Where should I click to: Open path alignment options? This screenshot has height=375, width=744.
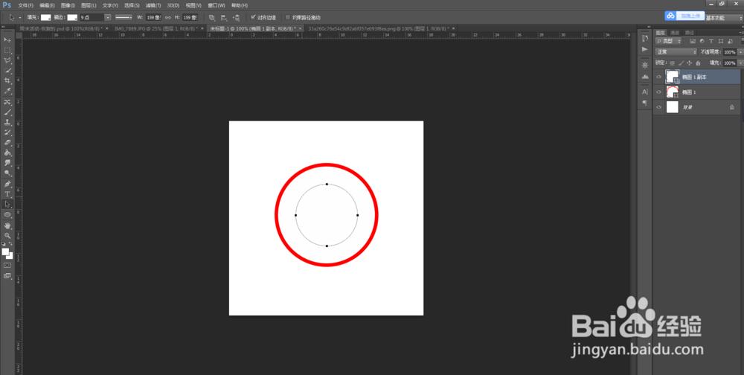pos(224,18)
